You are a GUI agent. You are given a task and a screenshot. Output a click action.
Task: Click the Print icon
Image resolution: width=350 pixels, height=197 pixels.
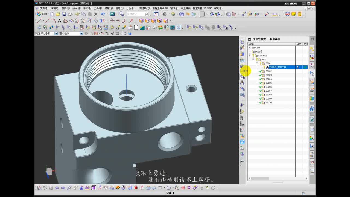[70, 14]
